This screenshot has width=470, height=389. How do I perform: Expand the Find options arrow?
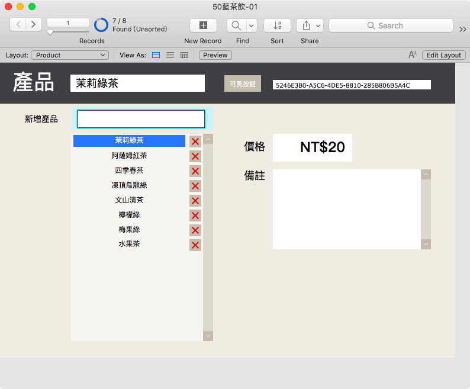click(x=251, y=25)
